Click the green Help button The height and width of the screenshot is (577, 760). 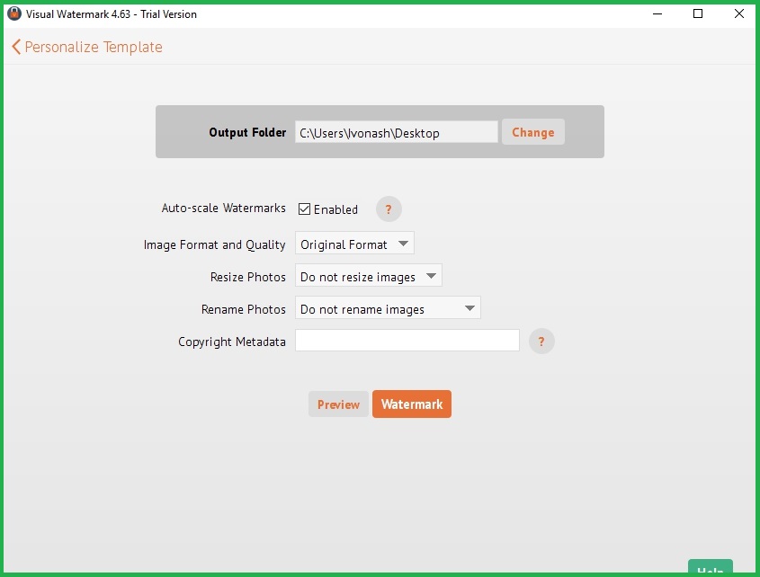(710, 568)
